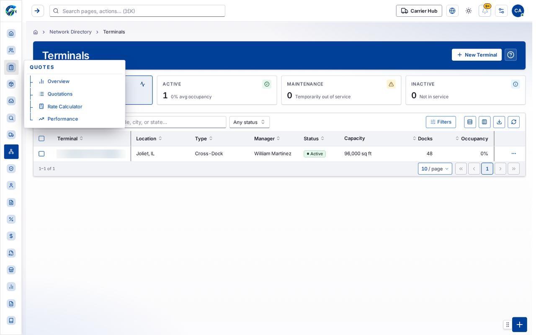Open the Filters button
536x335 pixels.
441,122
